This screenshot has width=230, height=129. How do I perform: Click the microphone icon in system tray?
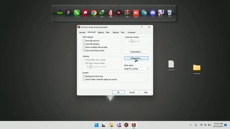pos(196,125)
